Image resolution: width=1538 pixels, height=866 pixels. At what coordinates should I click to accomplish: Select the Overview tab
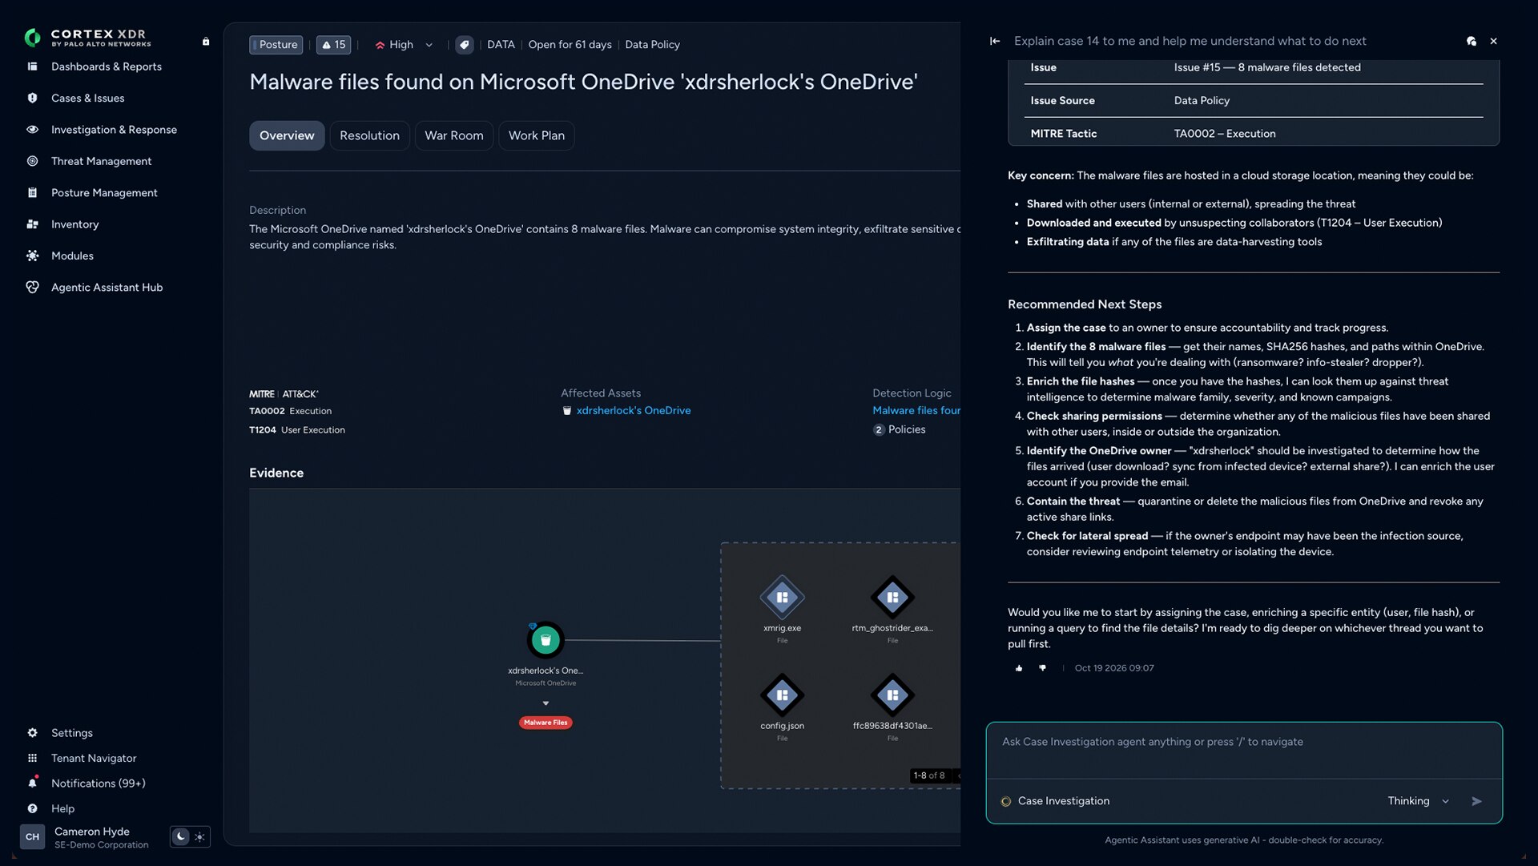(287, 135)
